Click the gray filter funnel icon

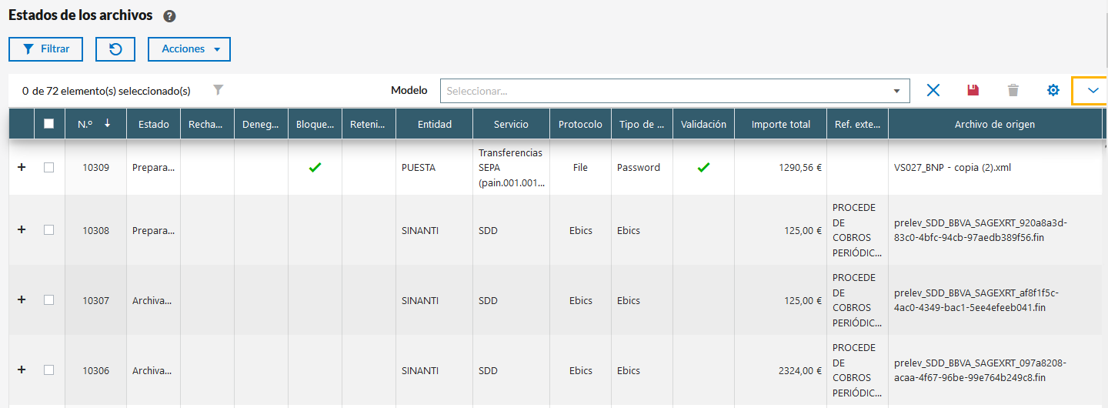(219, 90)
